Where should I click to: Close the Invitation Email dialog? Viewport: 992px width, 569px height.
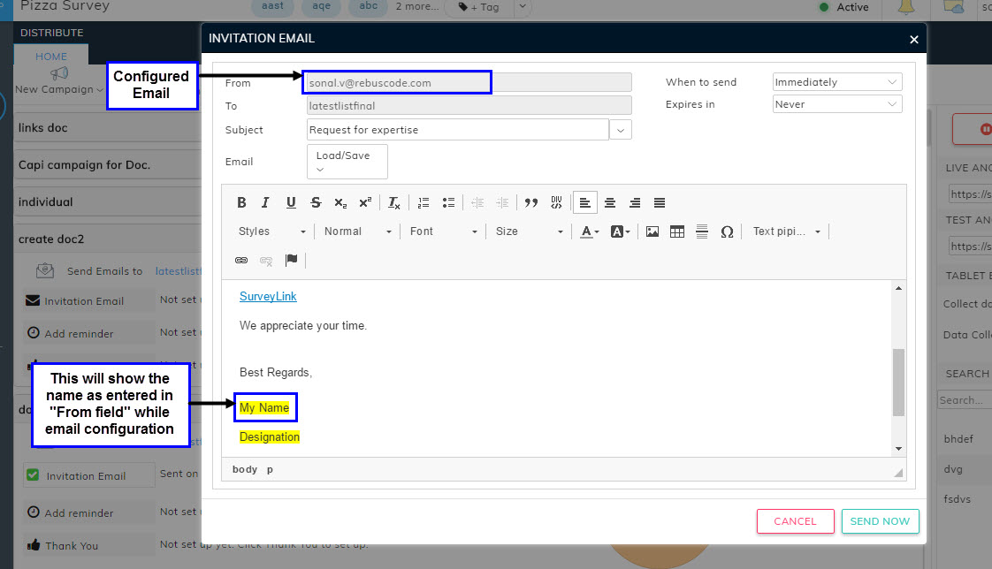tap(913, 39)
